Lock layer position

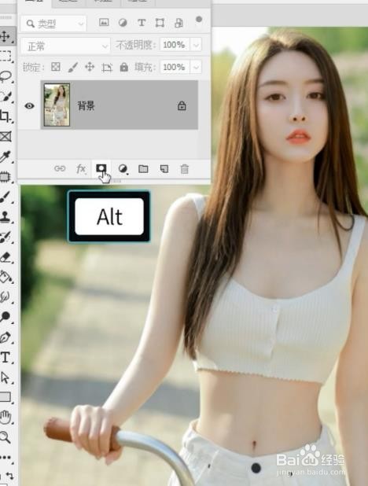90,67
